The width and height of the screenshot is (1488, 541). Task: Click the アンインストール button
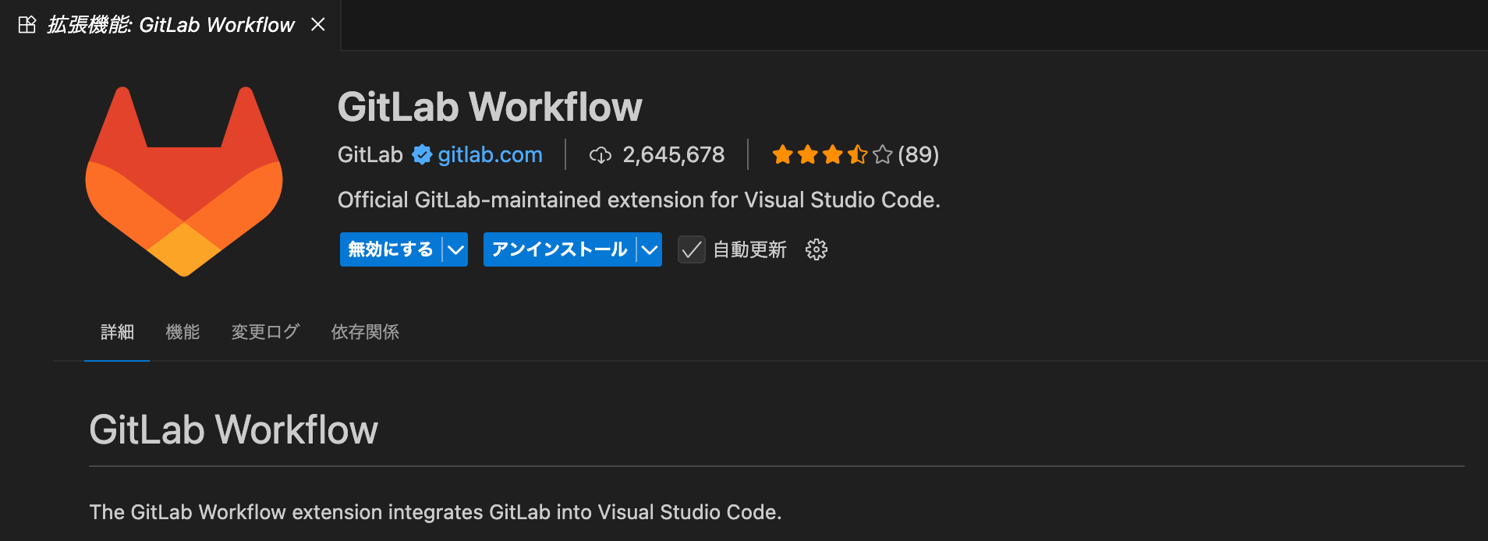(x=559, y=249)
